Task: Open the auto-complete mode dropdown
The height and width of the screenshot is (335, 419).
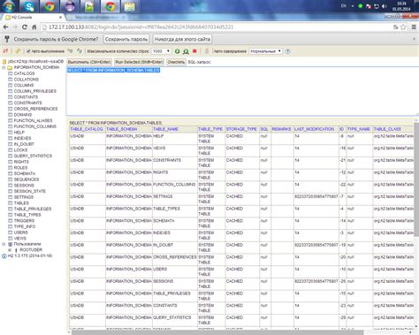Action: pos(266,51)
